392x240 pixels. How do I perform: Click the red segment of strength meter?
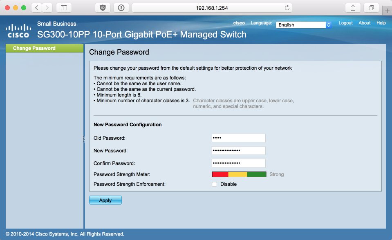point(220,174)
